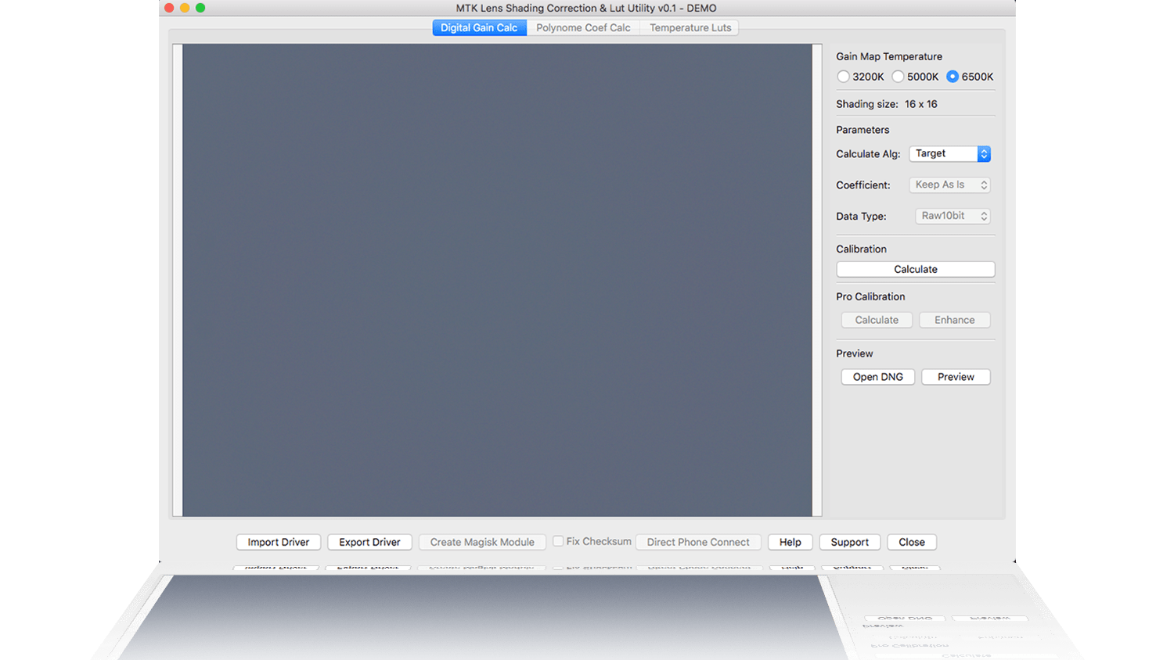The height and width of the screenshot is (660, 1174).
Task: Click Export Driver button
Action: pos(369,542)
